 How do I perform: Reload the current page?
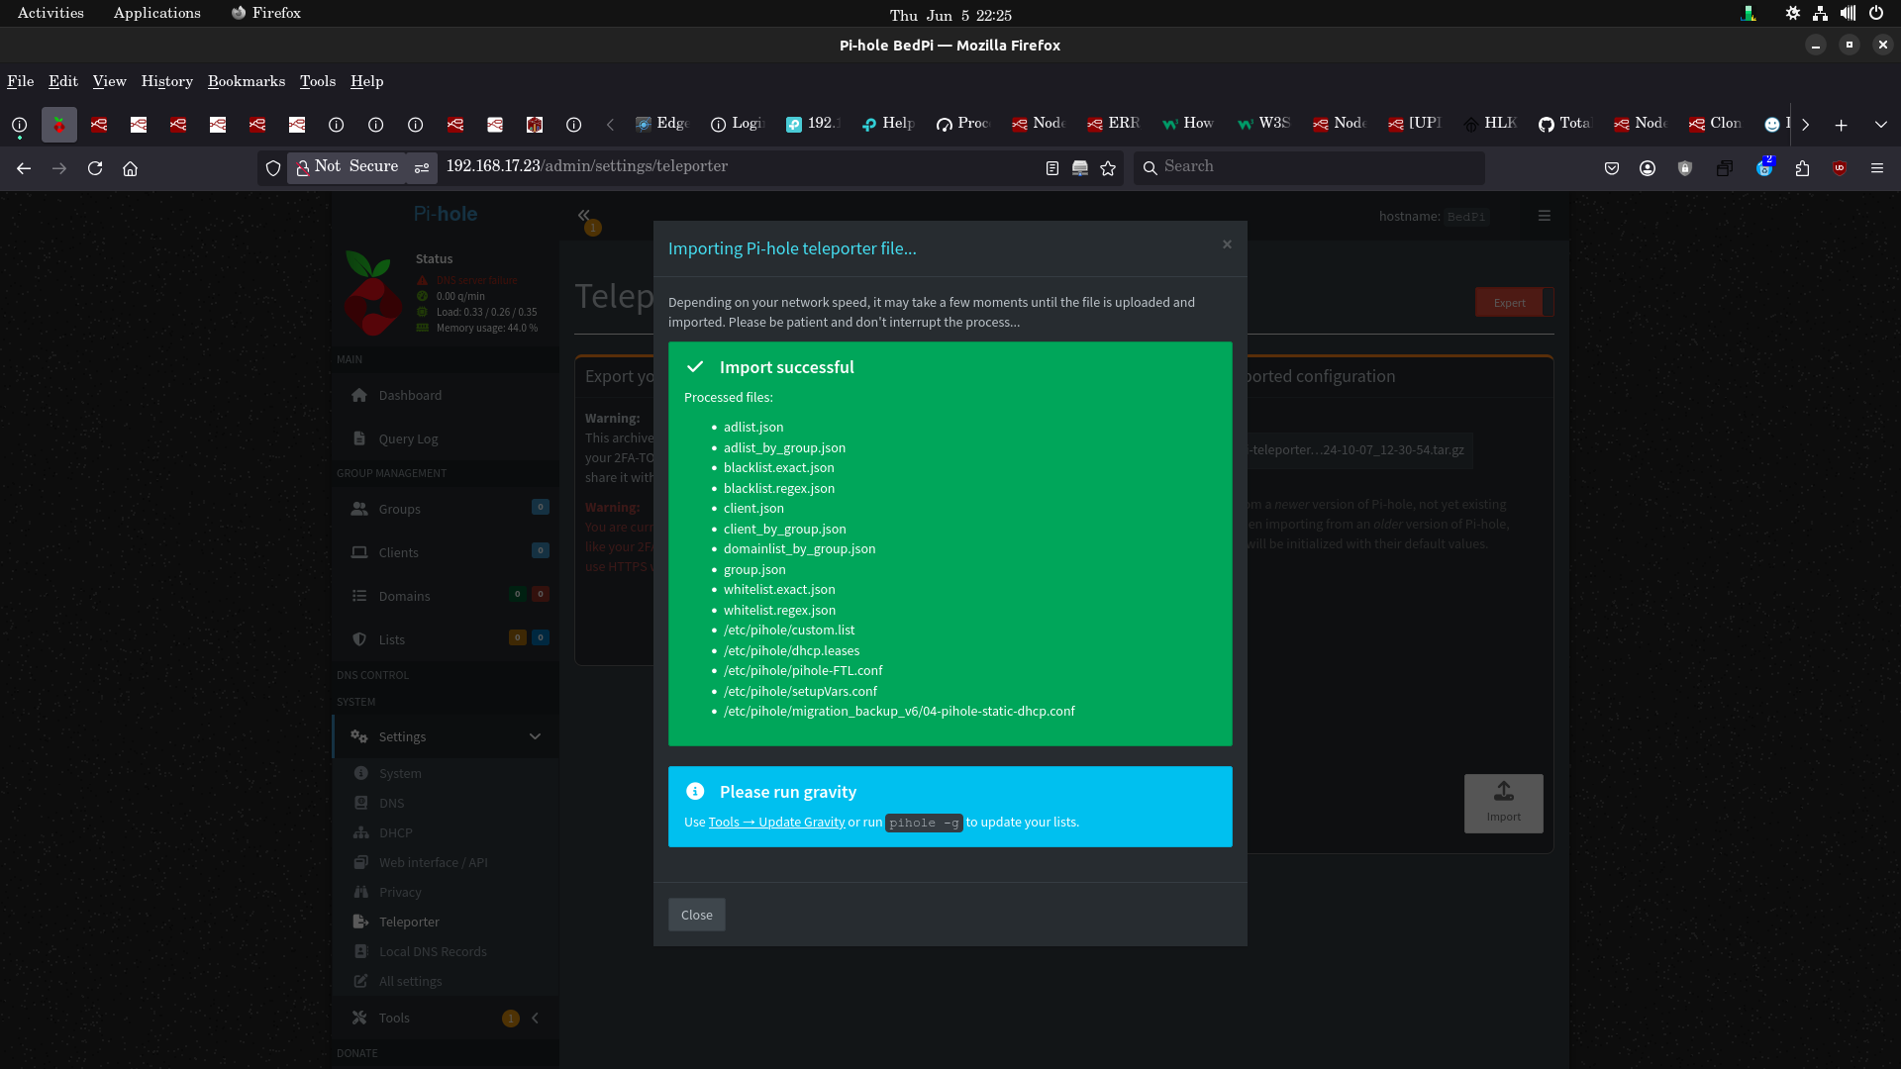tap(95, 168)
